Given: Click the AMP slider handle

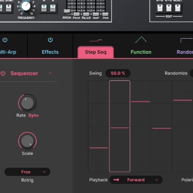Looking at the screenshot, I should pyautogui.click(x=96, y=14).
